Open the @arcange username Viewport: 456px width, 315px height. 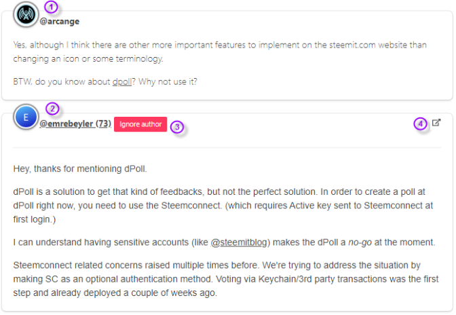(x=60, y=22)
